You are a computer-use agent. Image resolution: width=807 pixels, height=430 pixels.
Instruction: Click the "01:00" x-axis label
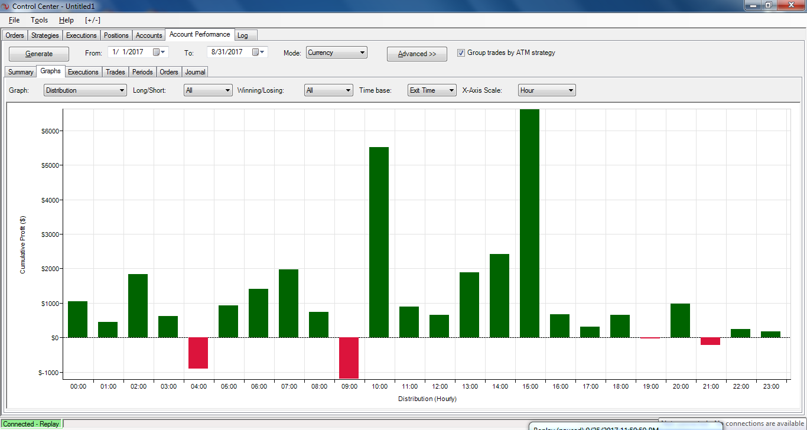[108, 386]
